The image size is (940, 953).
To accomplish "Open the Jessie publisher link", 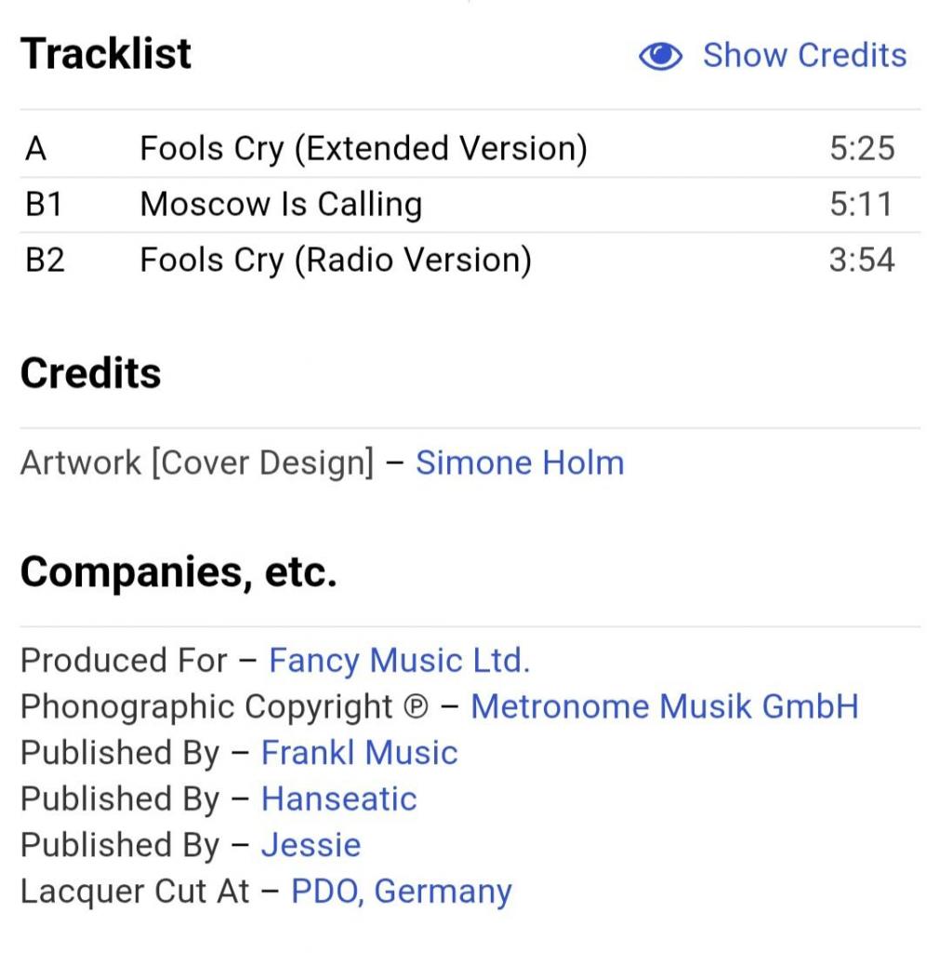I will coord(311,845).
